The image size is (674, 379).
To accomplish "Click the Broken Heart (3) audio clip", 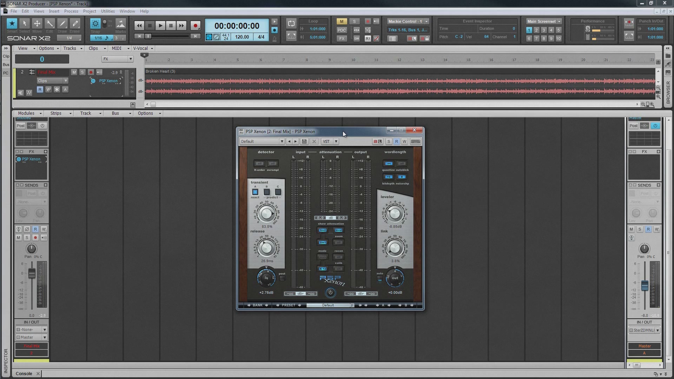I will click(400, 84).
